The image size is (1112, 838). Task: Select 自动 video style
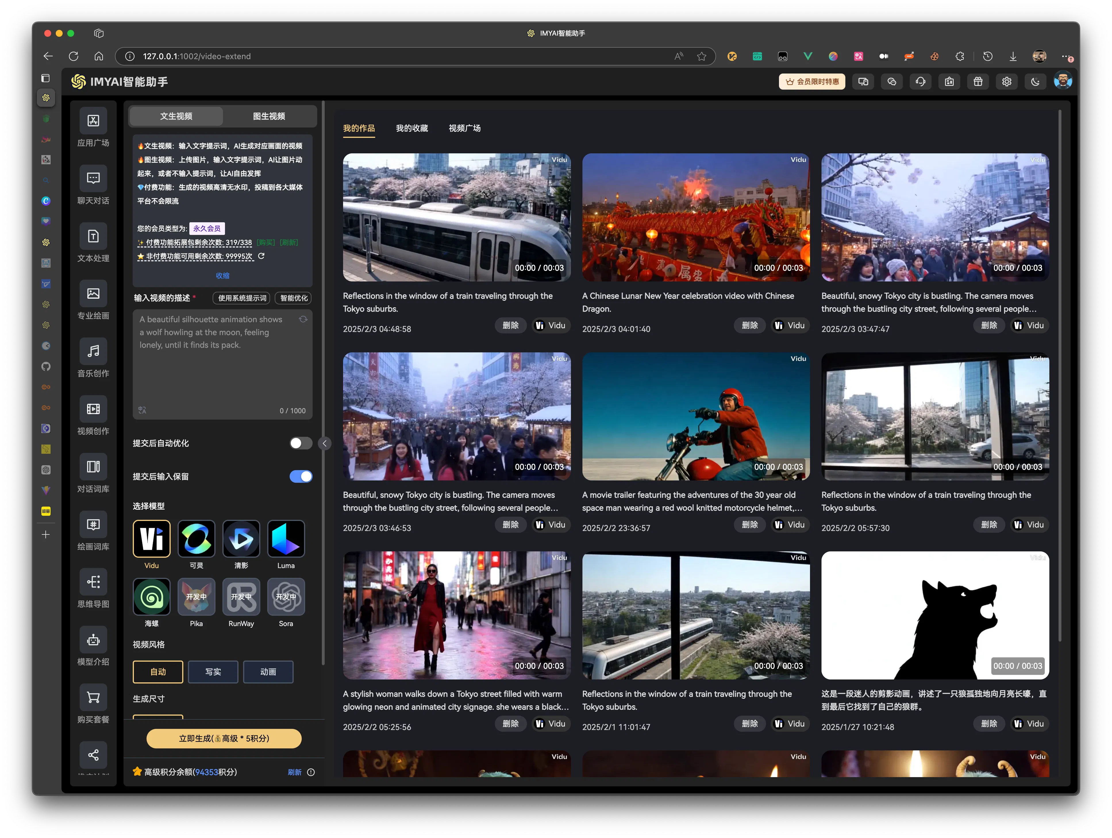point(158,672)
